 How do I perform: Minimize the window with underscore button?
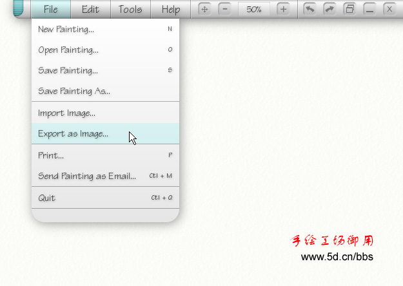coord(369,10)
